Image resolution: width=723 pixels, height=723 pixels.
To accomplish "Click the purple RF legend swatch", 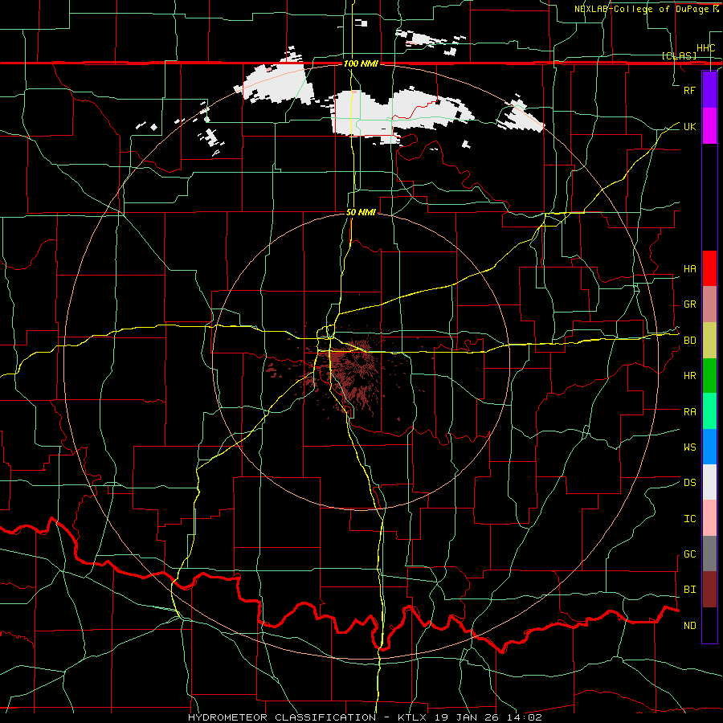I will (x=709, y=90).
